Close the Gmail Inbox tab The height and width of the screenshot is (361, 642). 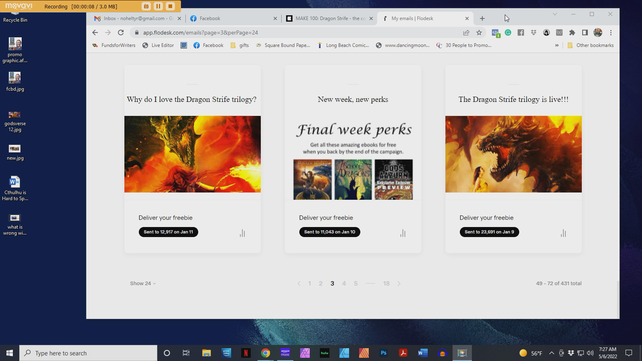[179, 18]
